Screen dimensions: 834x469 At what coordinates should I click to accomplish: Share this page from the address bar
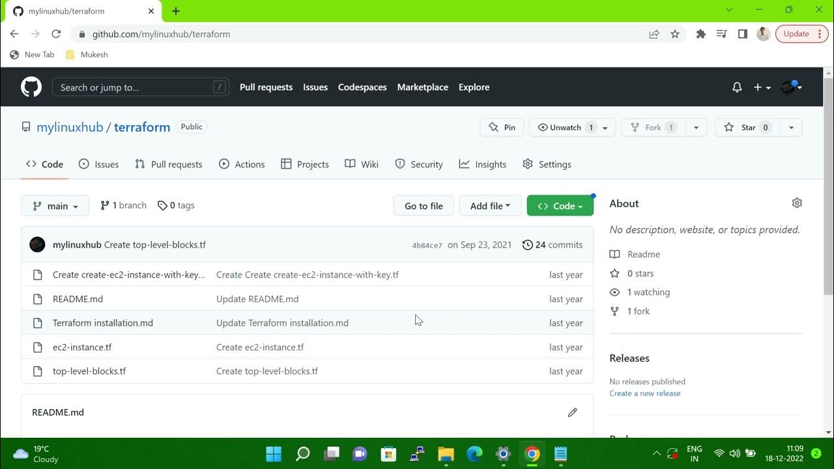pos(654,34)
